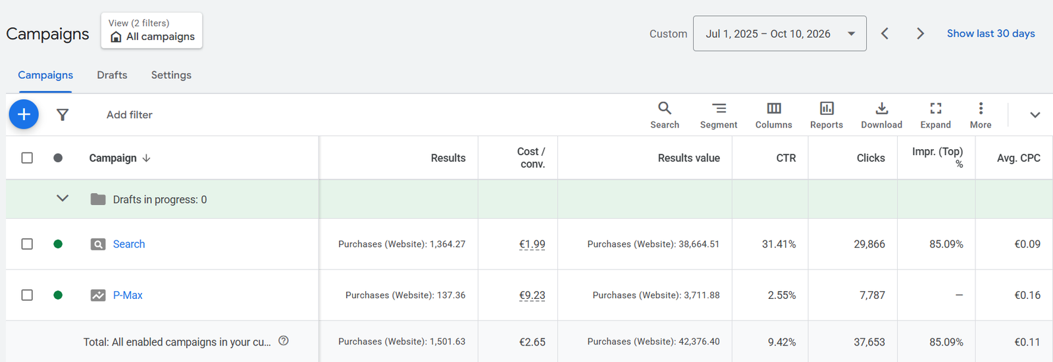Viewport: 1053px width, 362px height.
Task: Click the 2.55% CTR value
Action: 782,296
